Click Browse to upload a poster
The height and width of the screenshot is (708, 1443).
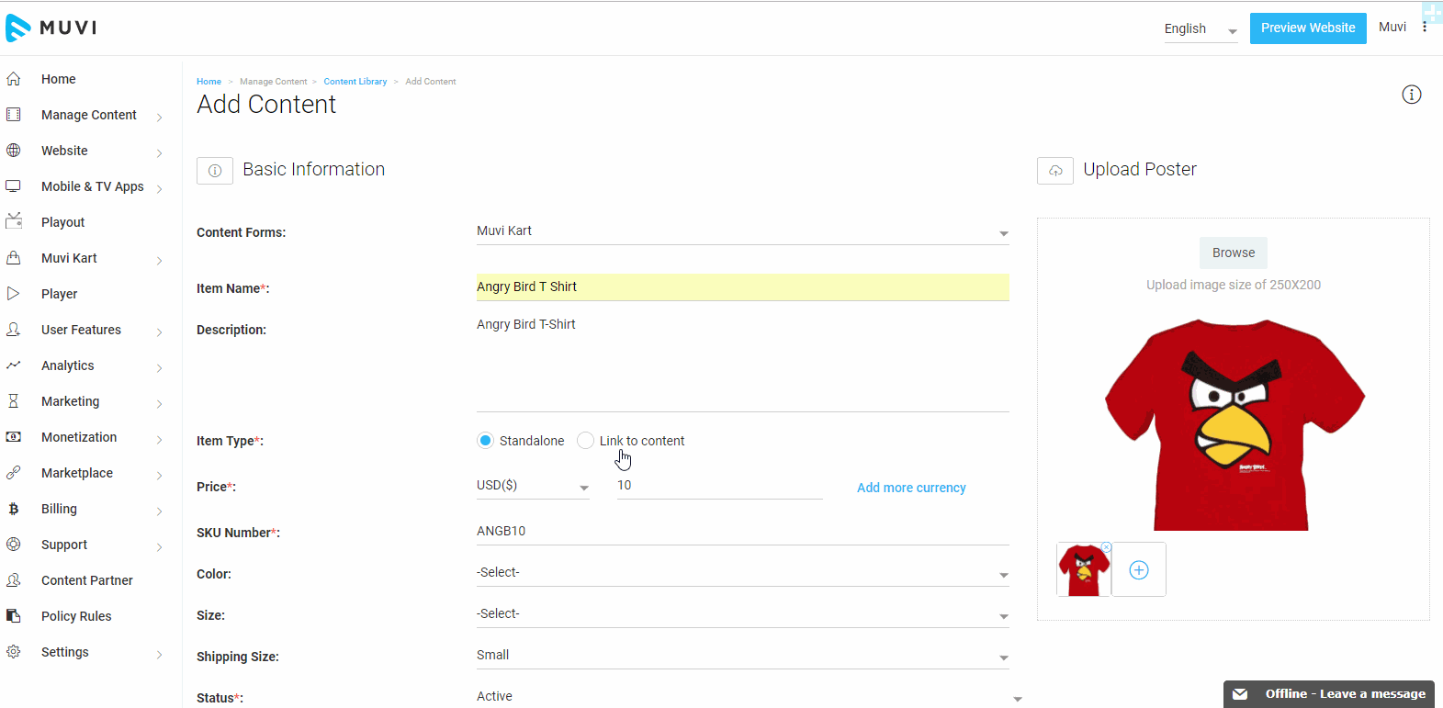point(1234,253)
